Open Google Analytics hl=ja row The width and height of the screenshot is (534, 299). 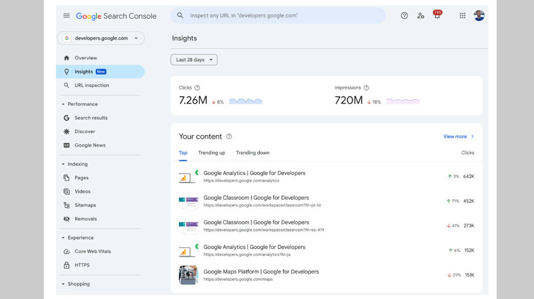(327, 250)
